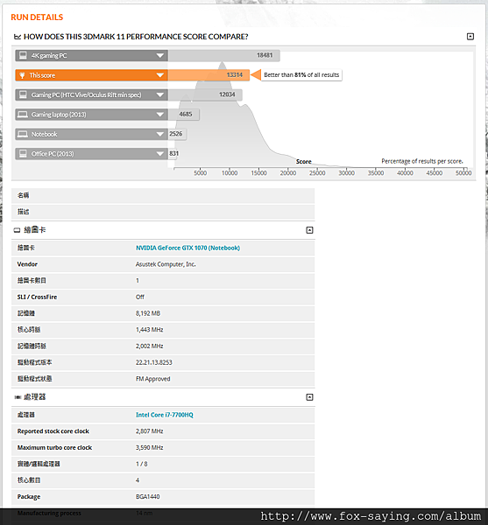Open the 4K gaming PC dropdown arrow
The height and width of the screenshot is (525, 488).
coord(160,56)
